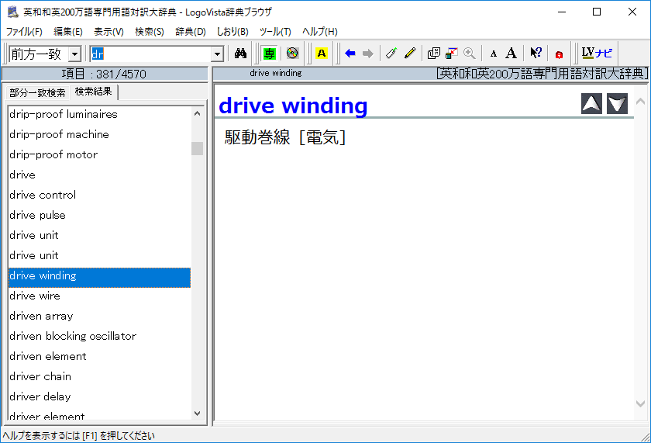
Task: Click the paste-to-window icon with red arrow
Action: (451, 54)
